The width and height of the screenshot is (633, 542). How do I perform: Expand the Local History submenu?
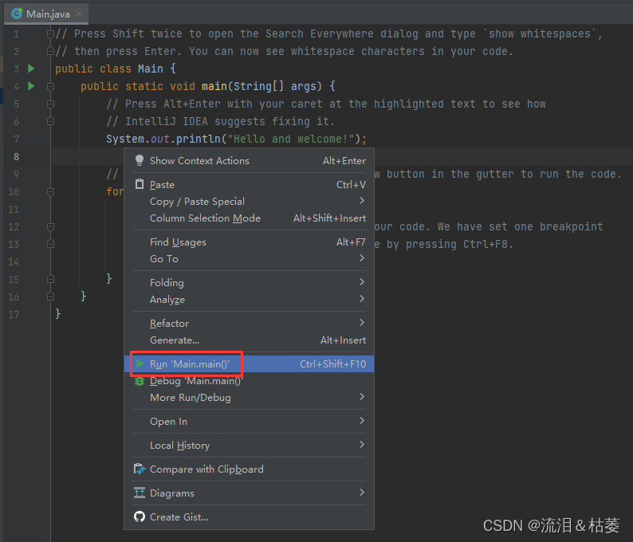click(249, 445)
